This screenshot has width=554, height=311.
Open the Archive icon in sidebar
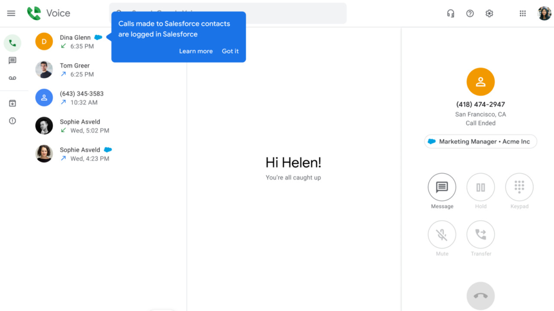pyautogui.click(x=13, y=103)
